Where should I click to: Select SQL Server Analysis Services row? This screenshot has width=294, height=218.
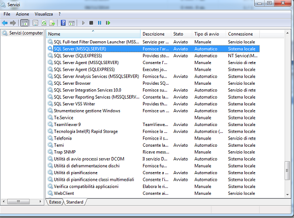[x=153, y=76]
